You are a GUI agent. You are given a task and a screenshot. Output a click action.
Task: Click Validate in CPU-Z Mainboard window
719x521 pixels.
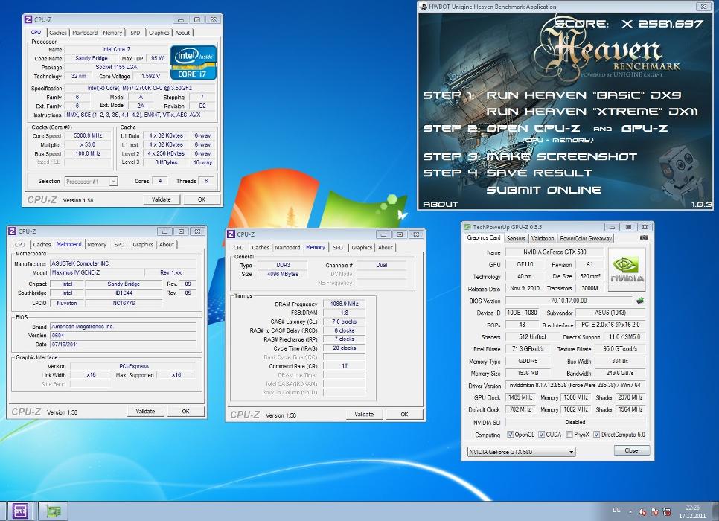coord(145,412)
